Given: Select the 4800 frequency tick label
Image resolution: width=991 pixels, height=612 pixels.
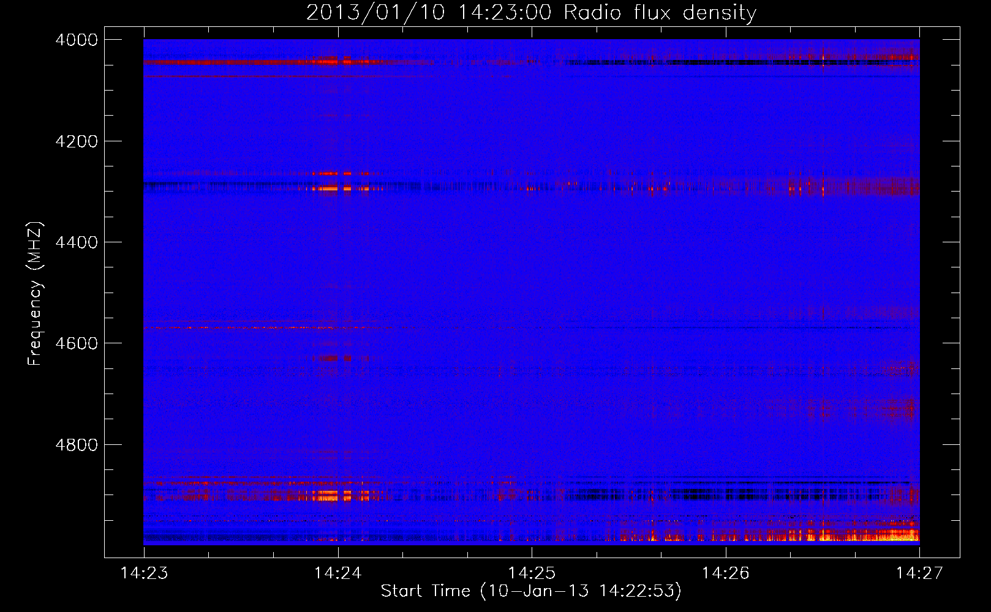Looking at the screenshot, I should (77, 445).
